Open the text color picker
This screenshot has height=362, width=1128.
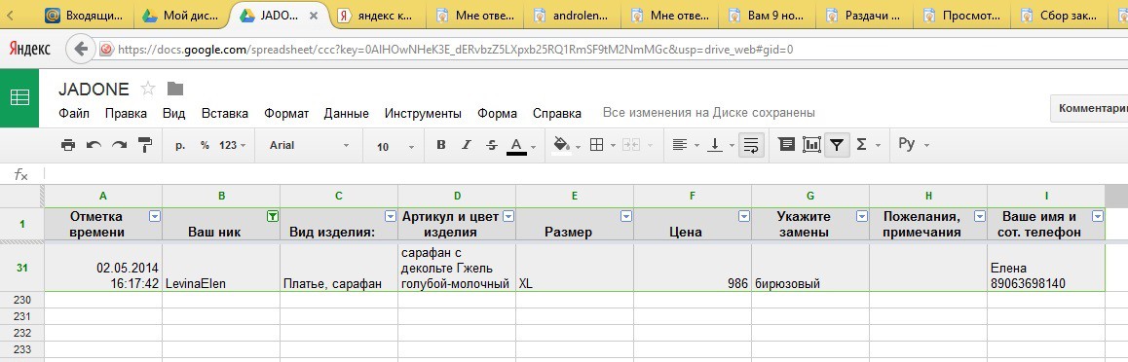(x=521, y=146)
